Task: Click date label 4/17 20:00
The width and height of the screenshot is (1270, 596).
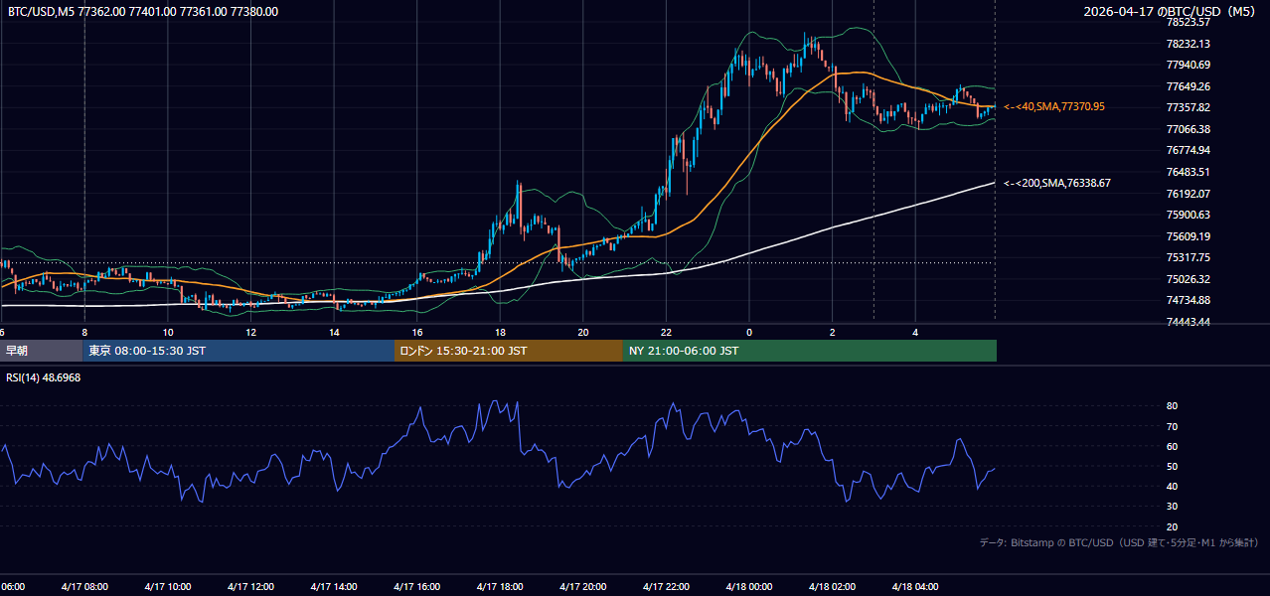Action: (x=582, y=586)
